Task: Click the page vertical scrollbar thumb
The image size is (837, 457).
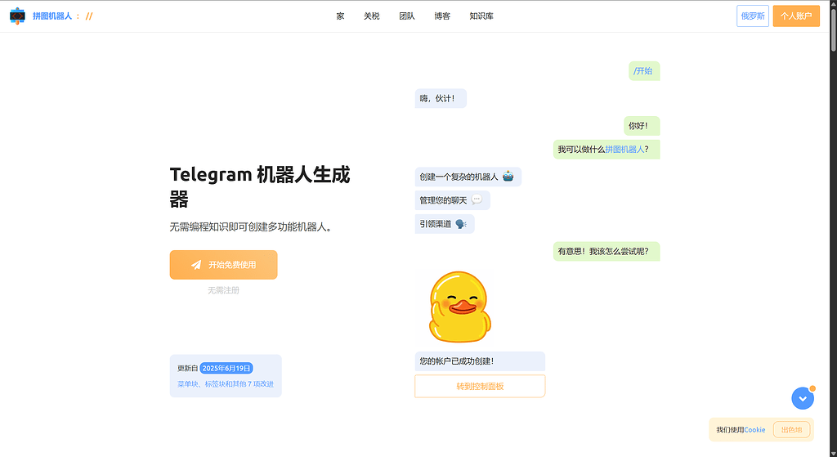Action: (833, 31)
